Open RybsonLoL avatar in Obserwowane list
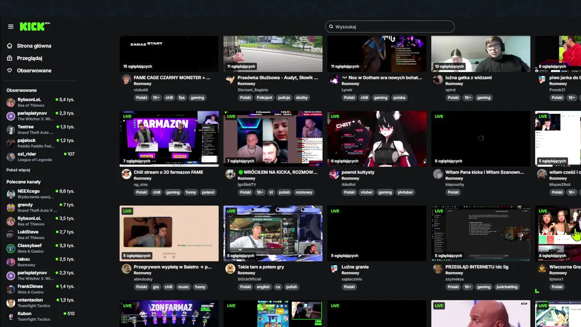The height and width of the screenshot is (327, 581). pyautogui.click(x=11, y=102)
